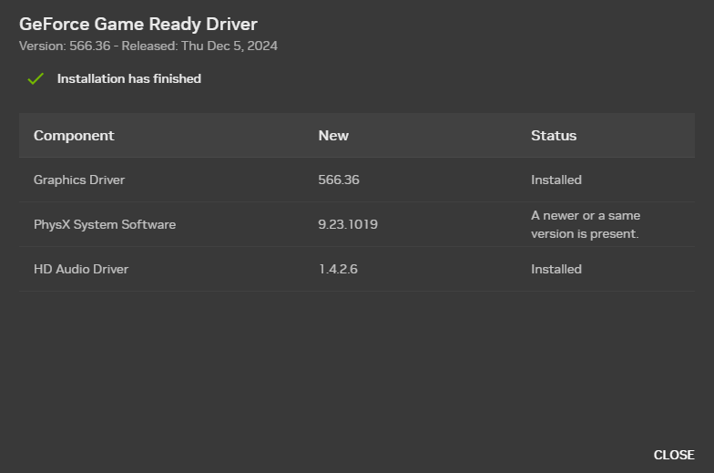Screen dimensions: 714x473
Task: Click the green installation checkmark icon
Action: tap(36, 79)
